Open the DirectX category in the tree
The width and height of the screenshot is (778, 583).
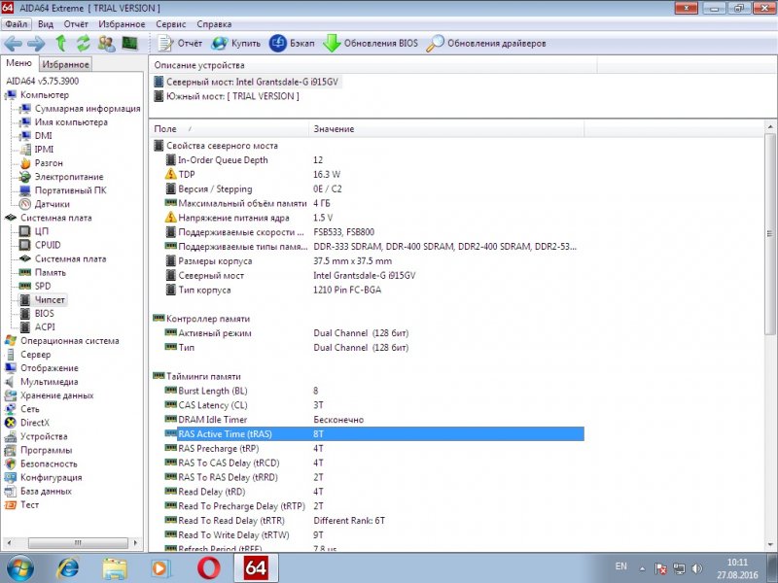click(34, 423)
